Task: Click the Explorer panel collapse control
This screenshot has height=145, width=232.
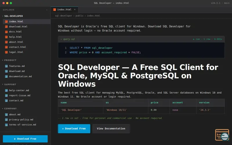Action: (47, 10)
